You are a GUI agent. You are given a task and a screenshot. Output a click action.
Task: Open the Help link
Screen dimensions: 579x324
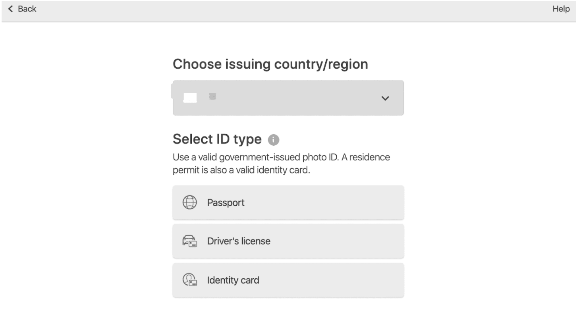click(x=561, y=9)
